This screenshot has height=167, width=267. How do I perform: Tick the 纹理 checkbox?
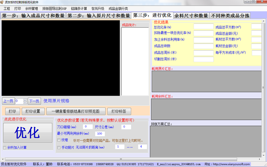coord(59,140)
